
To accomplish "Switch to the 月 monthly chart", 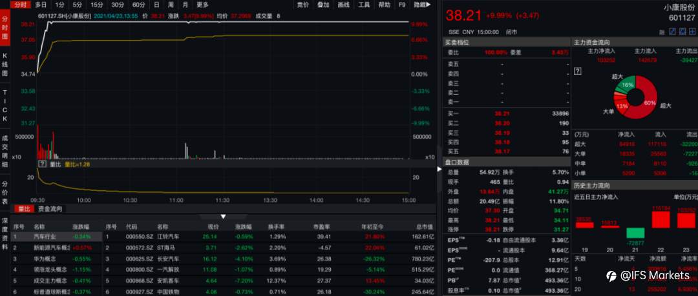I will pos(185,5).
